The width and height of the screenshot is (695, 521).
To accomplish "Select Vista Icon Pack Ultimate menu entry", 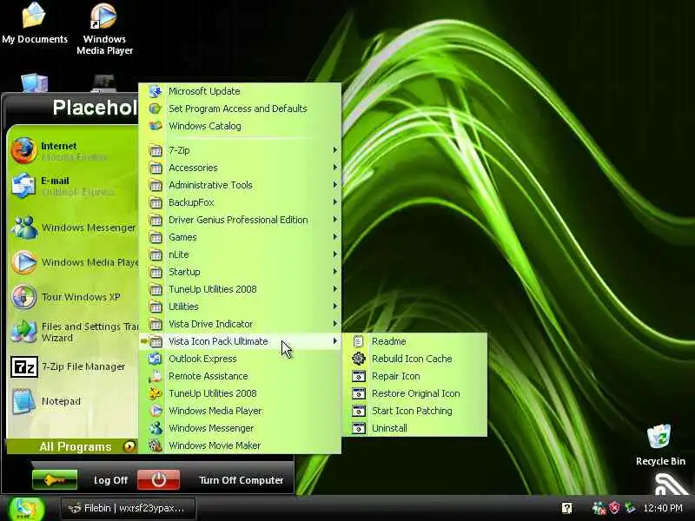I will (x=240, y=341).
